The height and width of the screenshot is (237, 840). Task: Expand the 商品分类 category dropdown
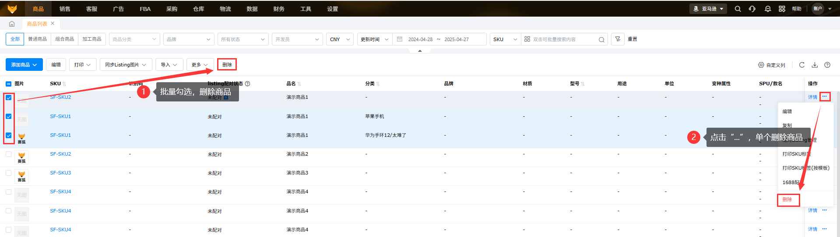pos(134,39)
